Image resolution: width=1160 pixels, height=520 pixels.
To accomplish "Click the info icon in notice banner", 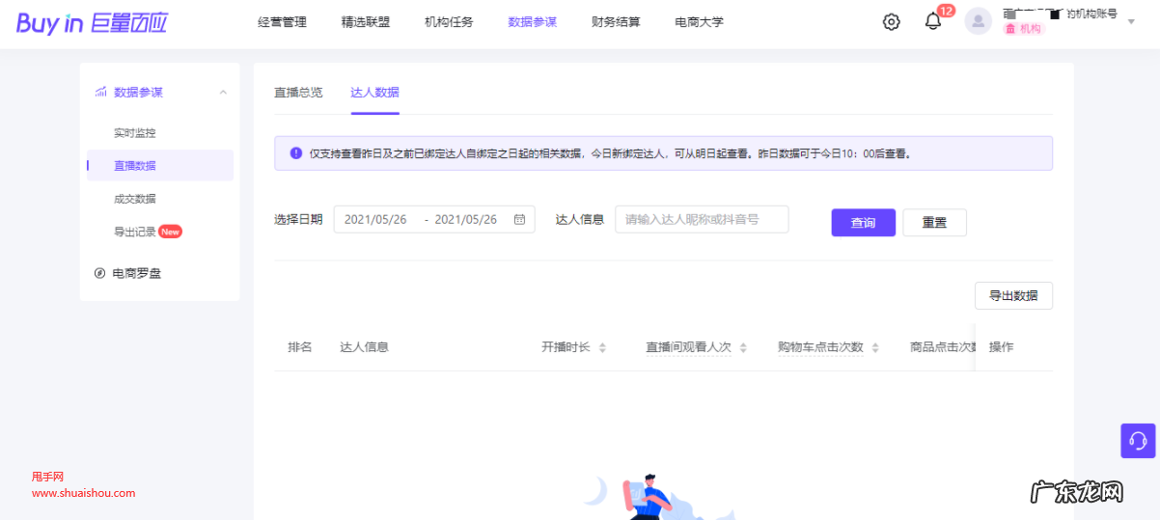I will coord(295,152).
